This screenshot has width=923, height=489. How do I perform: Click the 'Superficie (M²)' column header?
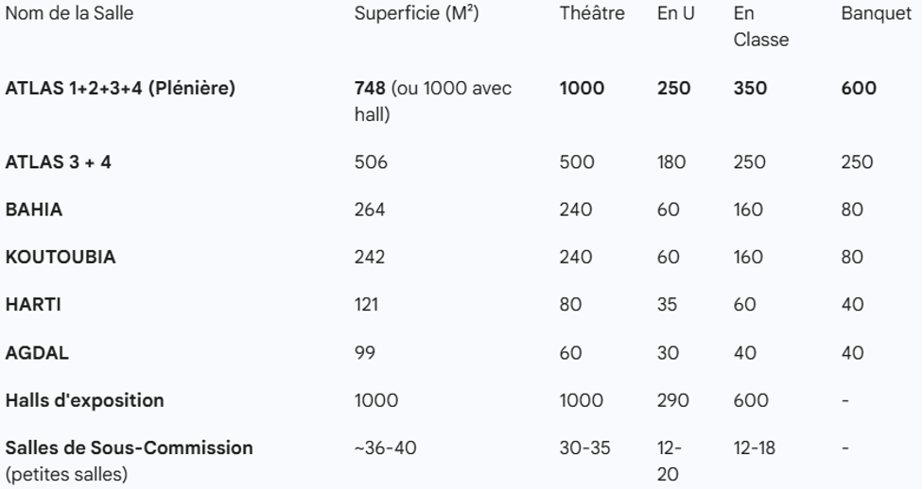[417, 14]
